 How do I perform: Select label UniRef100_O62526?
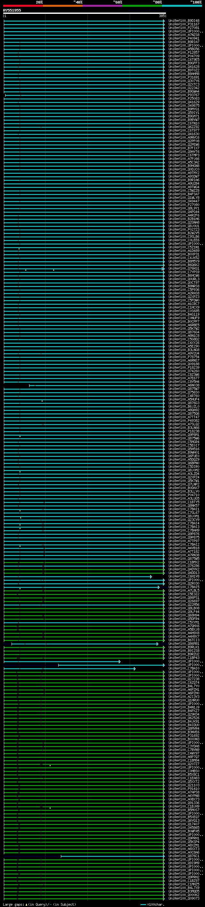click(184, 718)
